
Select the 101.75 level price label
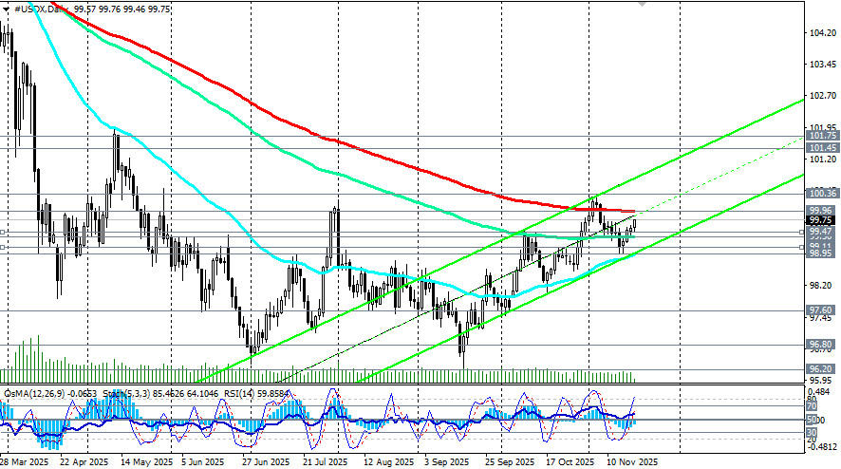point(822,137)
